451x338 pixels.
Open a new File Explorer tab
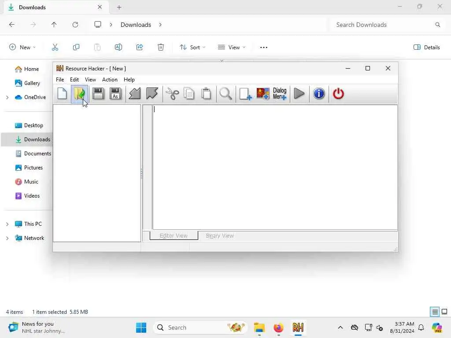(119, 7)
